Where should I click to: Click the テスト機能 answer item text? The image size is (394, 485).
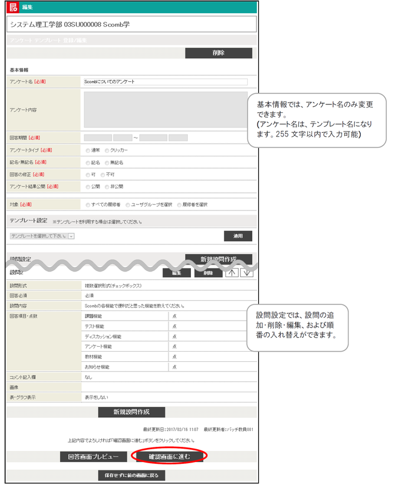point(95,326)
